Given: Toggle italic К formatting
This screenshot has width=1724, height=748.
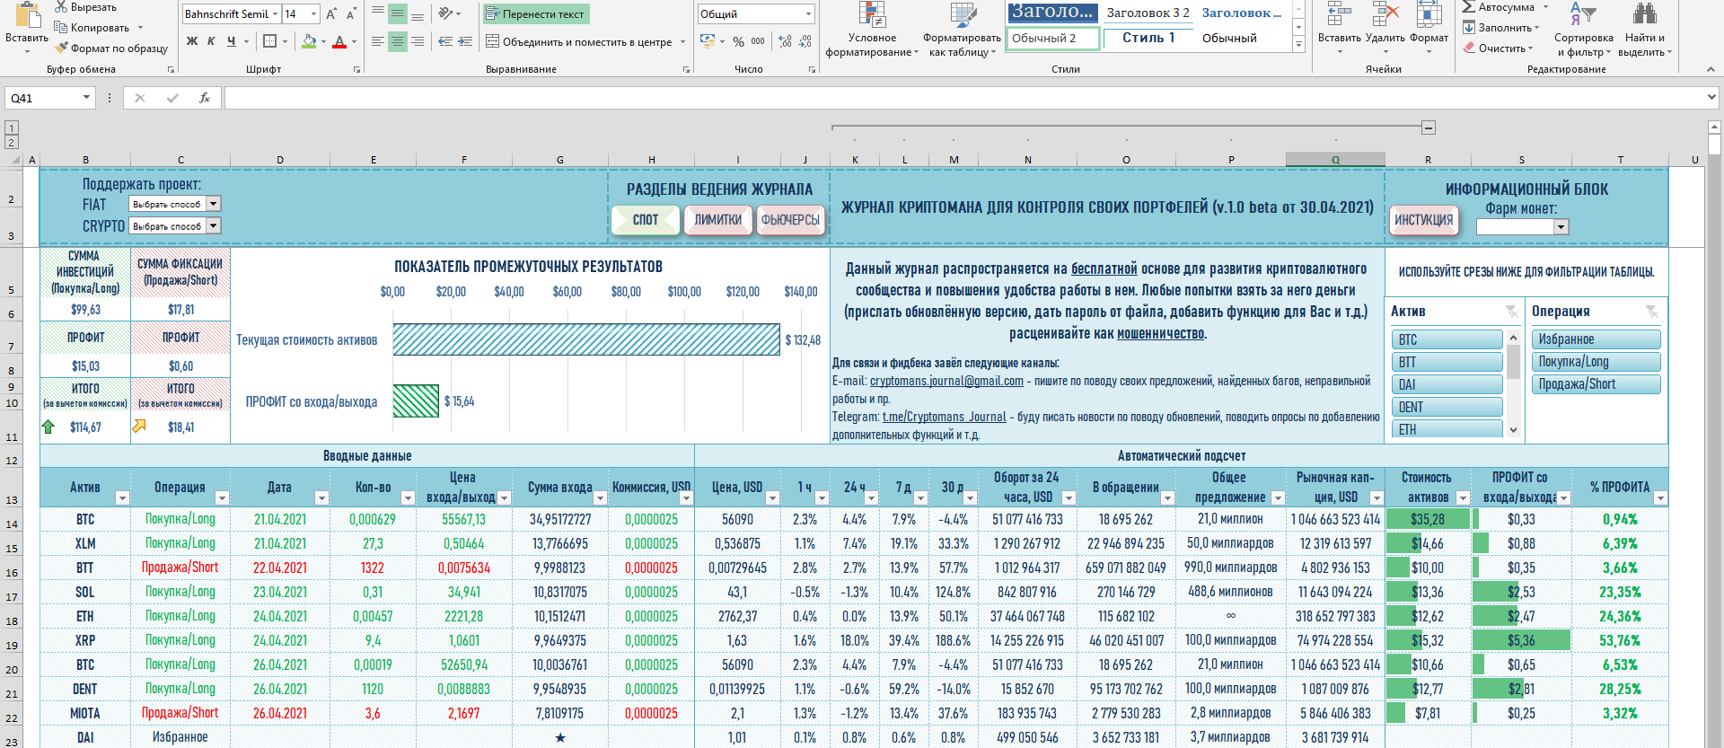Looking at the screenshot, I should [211, 41].
